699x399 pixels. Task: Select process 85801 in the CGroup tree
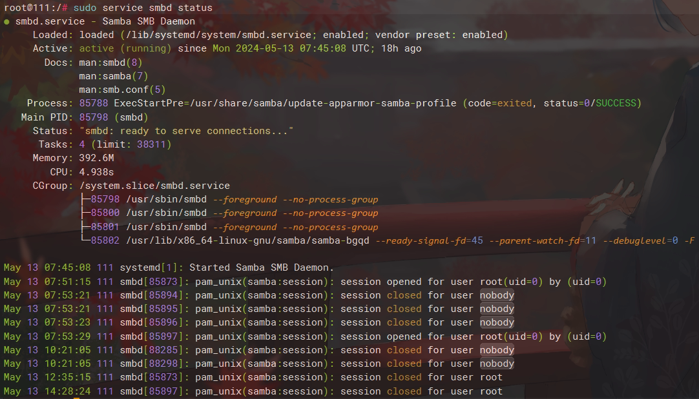pyautogui.click(x=105, y=227)
